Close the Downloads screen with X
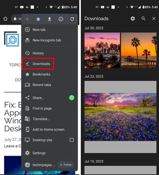The width and height of the screenshot is (159, 175). (154, 18)
